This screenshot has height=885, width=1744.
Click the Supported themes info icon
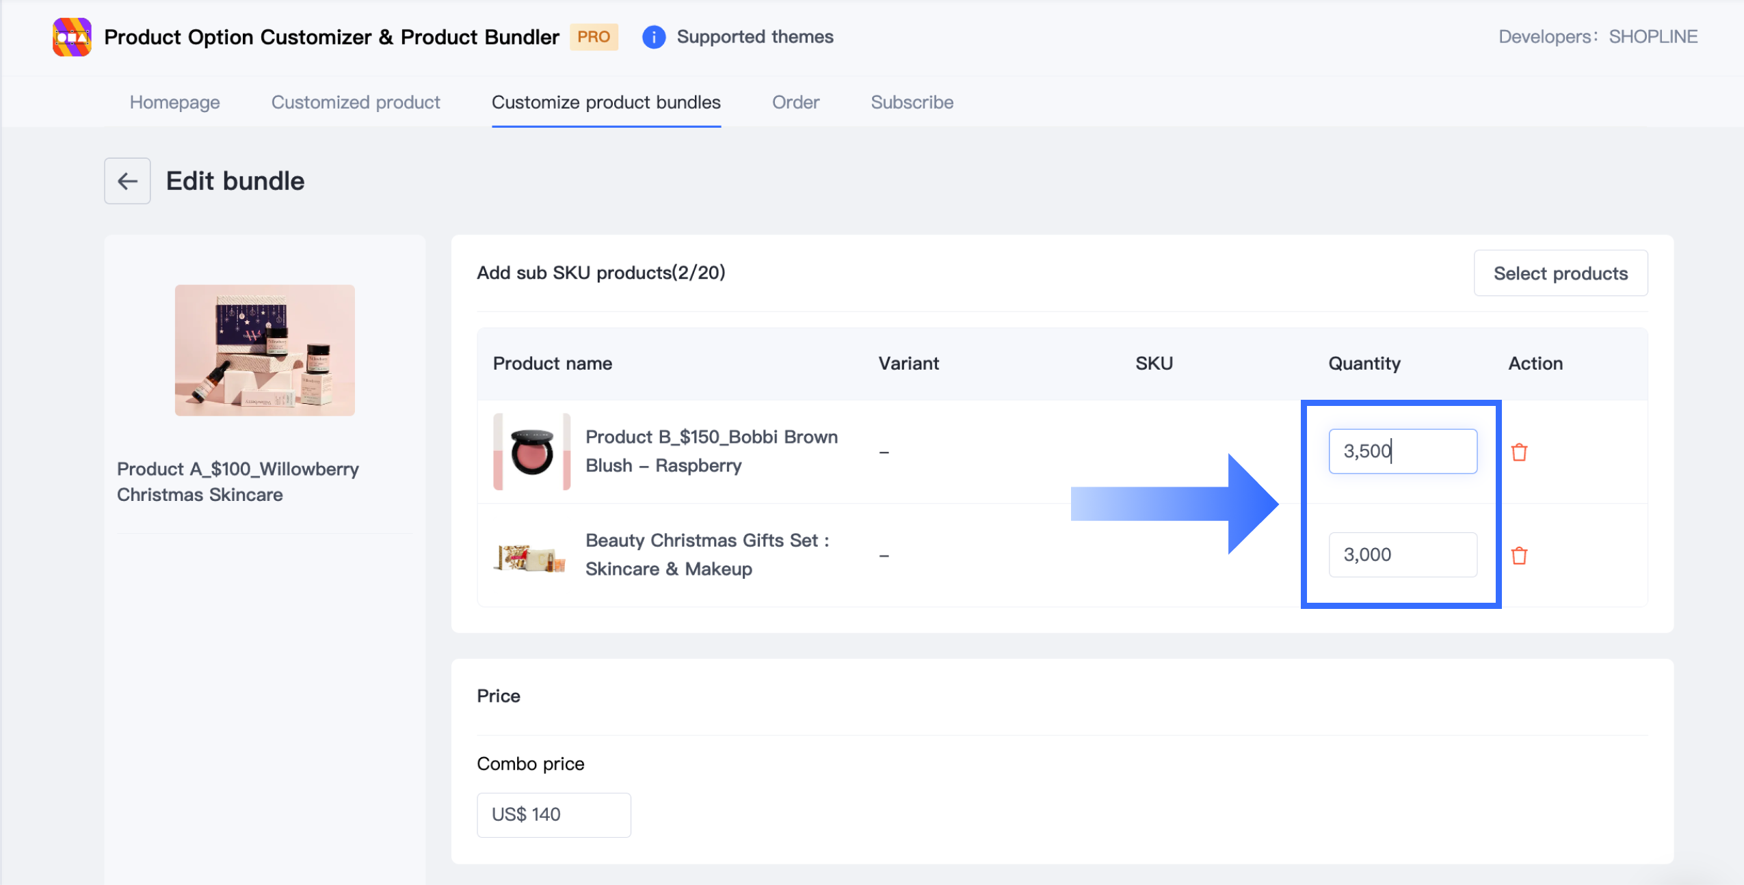coord(653,37)
